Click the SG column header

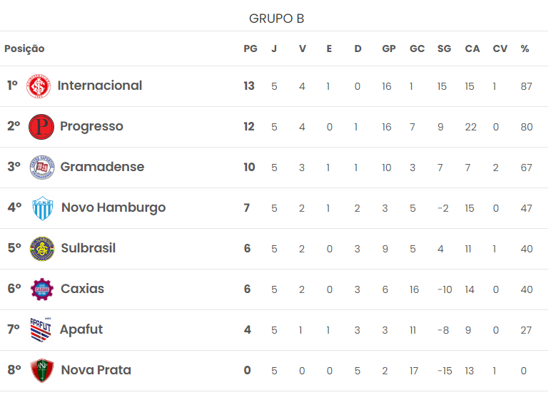click(444, 48)
